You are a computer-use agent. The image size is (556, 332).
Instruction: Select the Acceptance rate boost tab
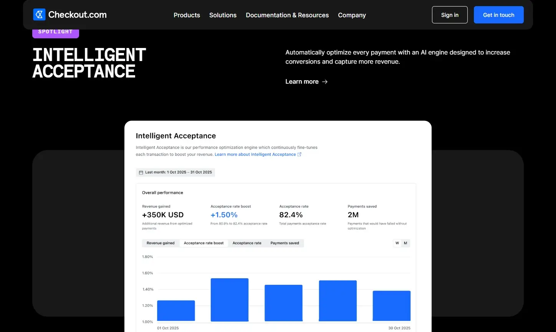pos(204,243)
